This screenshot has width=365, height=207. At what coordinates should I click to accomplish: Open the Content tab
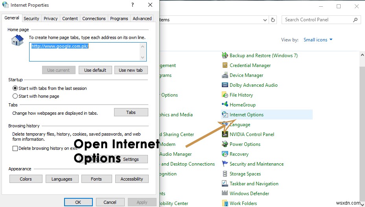70,19
